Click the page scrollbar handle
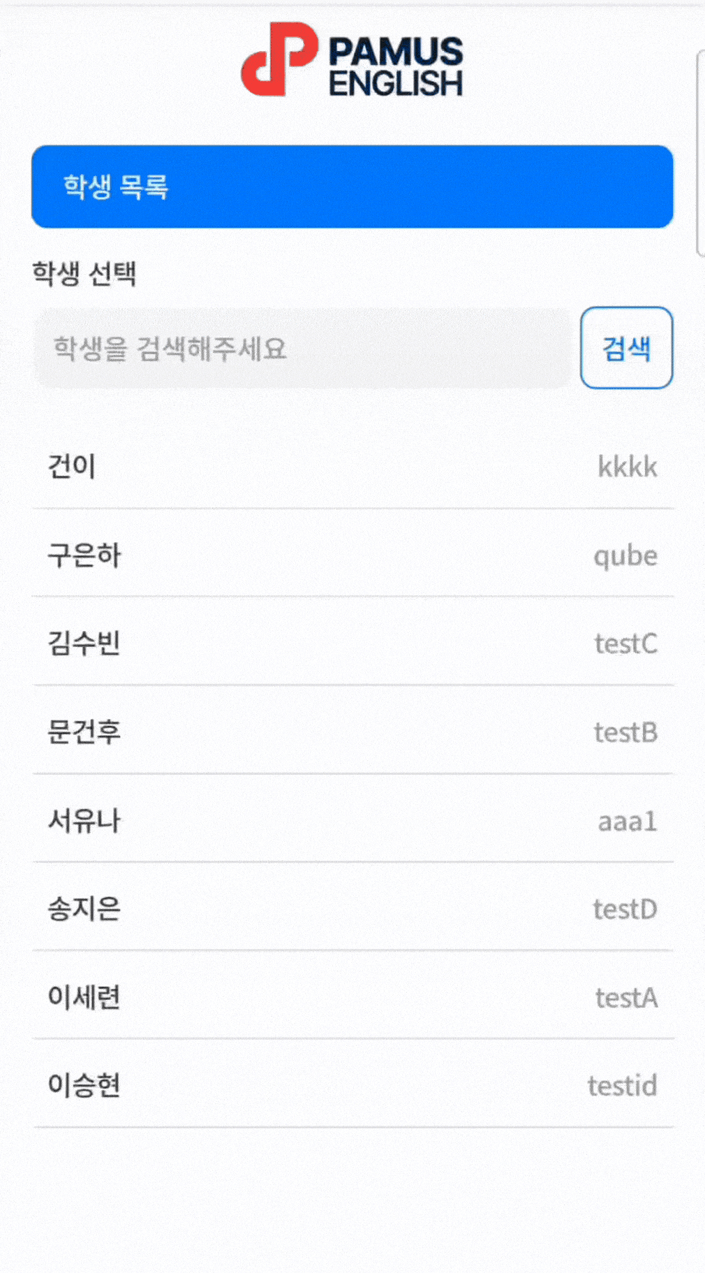Viewport: 705px width, 1273px height. pos(700,154)
